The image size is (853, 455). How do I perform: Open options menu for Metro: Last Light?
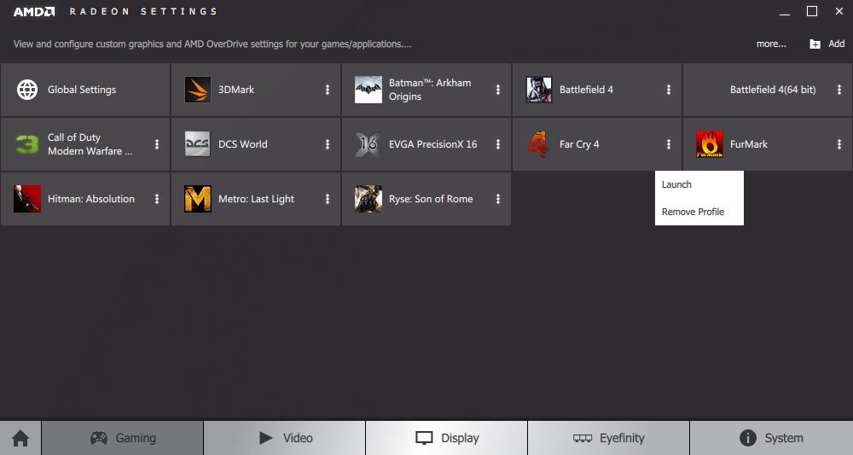pyautogui.click(x=328, y=199)
